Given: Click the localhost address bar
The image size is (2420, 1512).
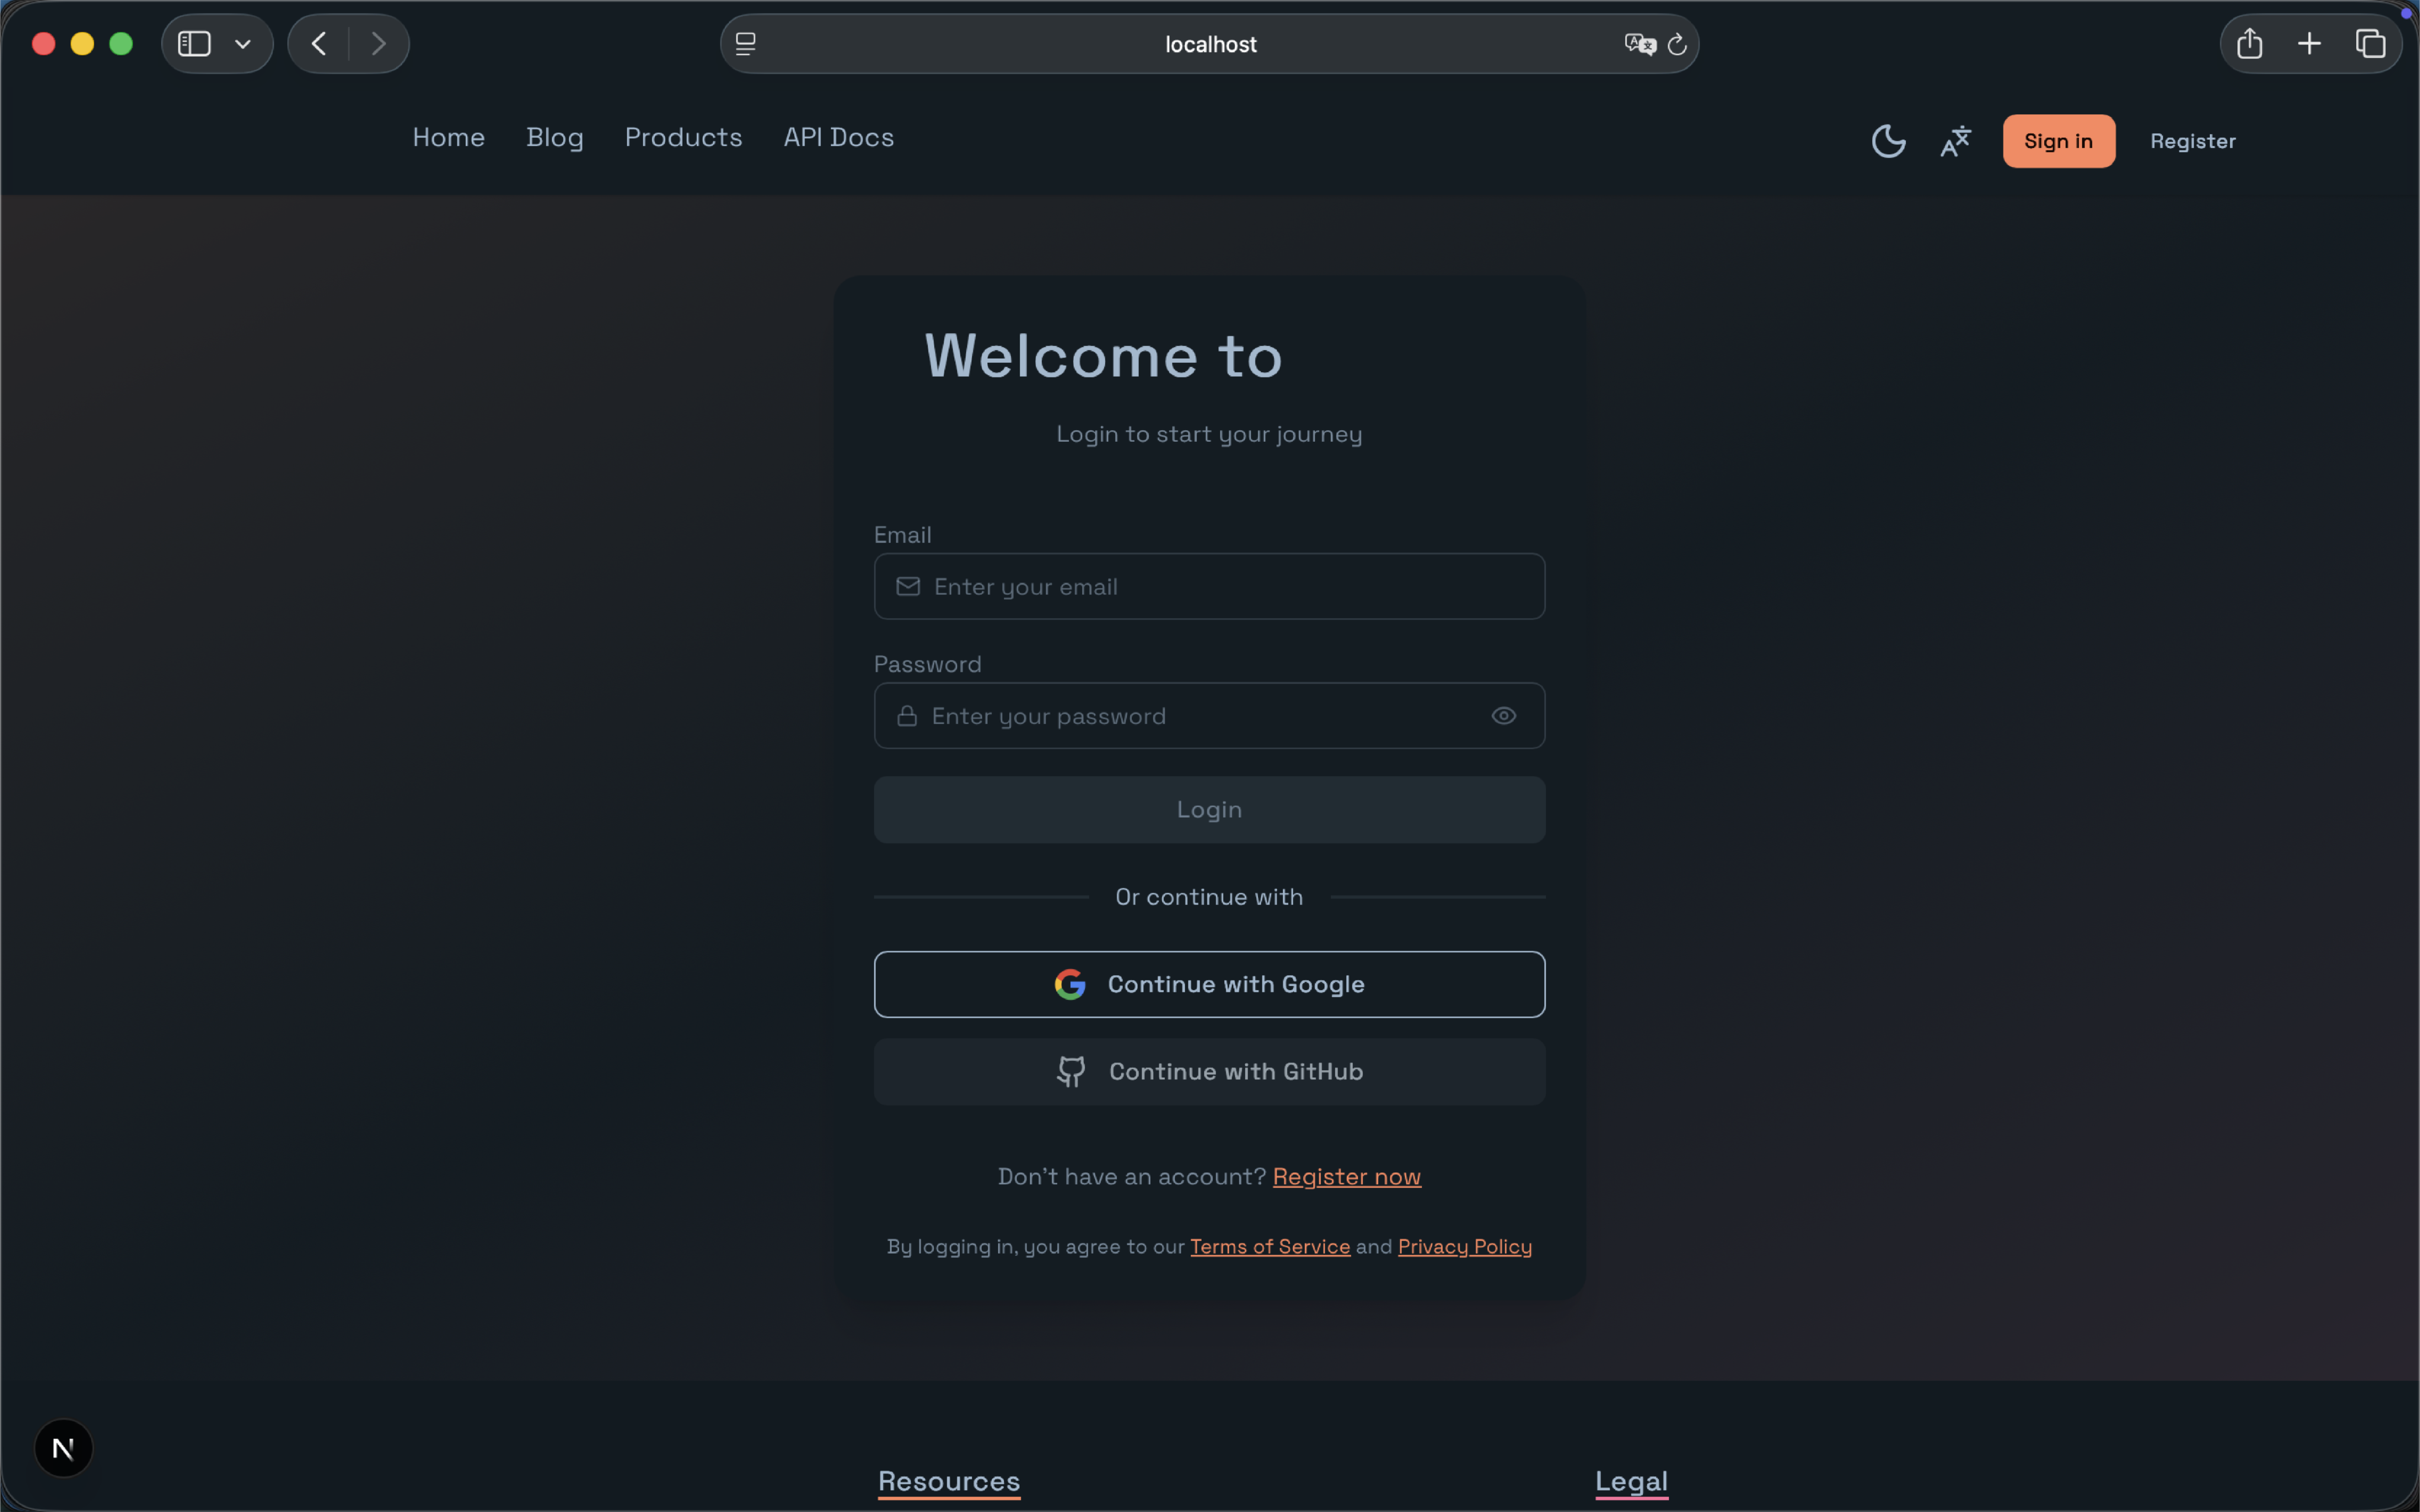Looking at the screenshot, I should coord(1210,44).
